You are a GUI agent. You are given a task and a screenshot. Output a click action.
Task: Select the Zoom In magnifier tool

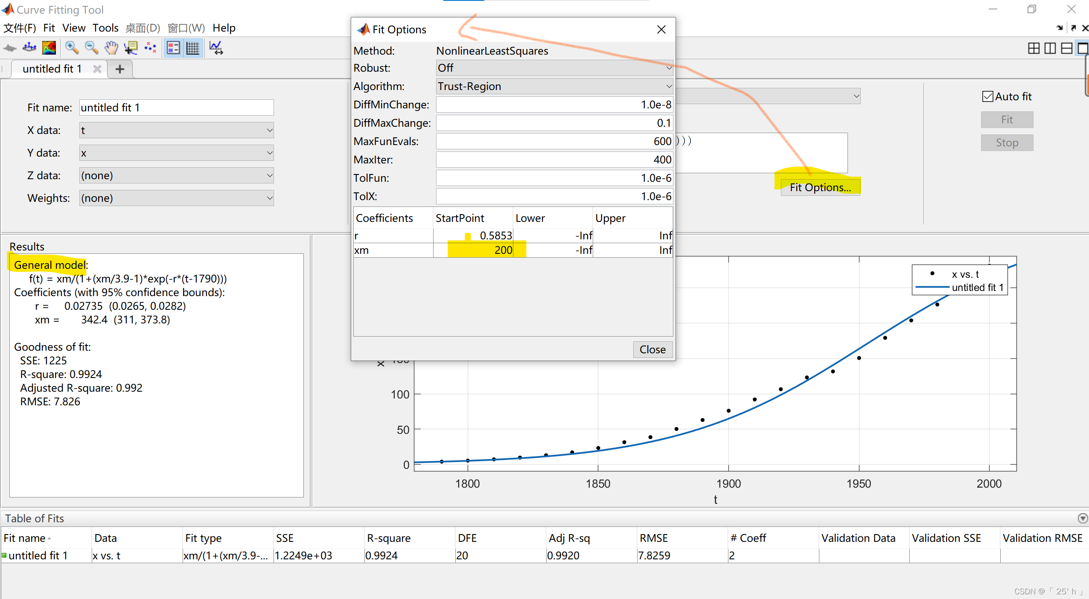72,48
